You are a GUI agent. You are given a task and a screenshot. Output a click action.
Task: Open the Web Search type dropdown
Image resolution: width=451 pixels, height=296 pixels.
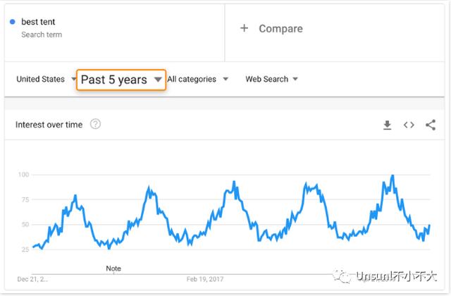tap(271, 79)
